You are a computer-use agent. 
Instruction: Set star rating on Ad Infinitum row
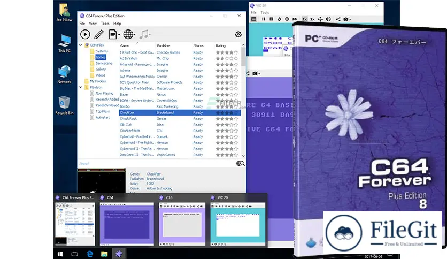coord(227,58)
